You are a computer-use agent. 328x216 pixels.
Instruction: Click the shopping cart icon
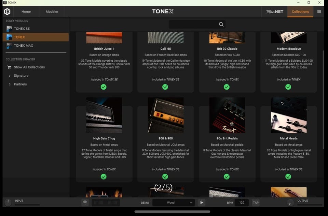tap(9, 67)
